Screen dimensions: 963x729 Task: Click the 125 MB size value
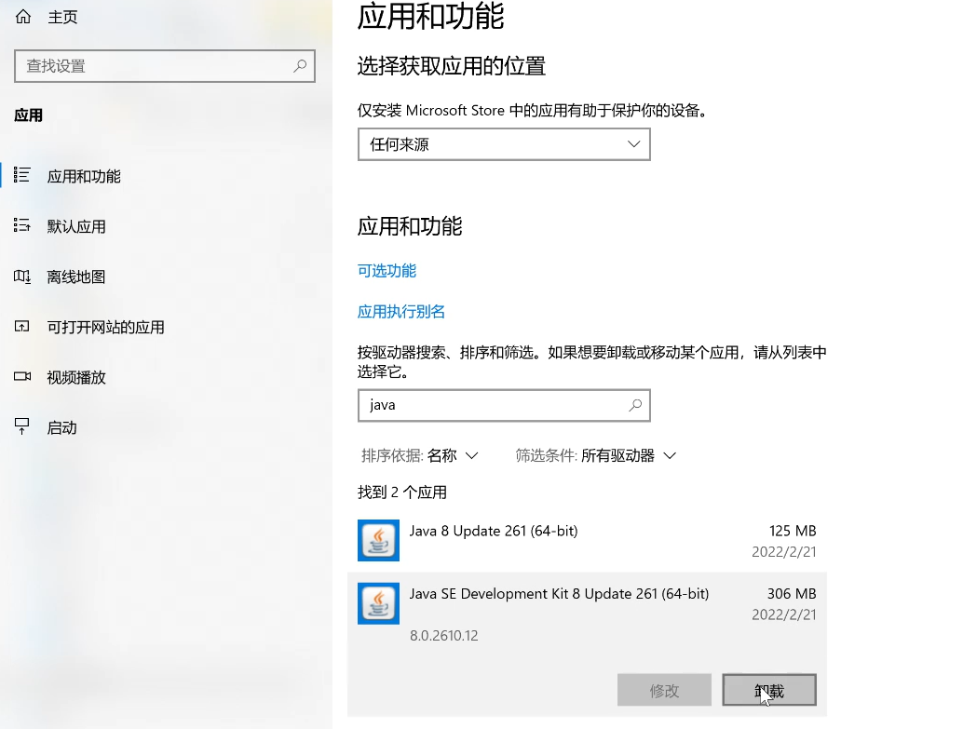point(793,531)
